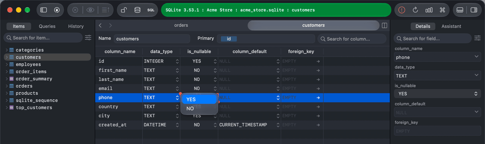
Task: Click the Search for column field
Action: tap(352, 39)
